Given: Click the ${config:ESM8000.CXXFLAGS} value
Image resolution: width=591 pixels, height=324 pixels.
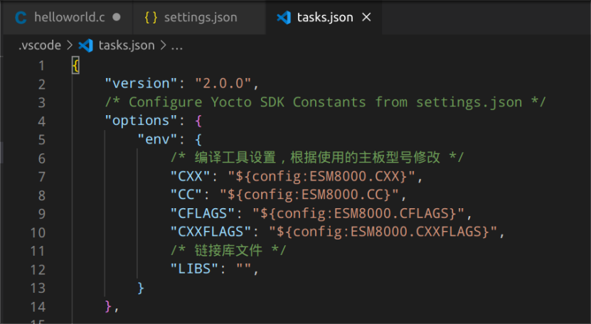Looking at the screenshot, I should (x=383, y=232).
